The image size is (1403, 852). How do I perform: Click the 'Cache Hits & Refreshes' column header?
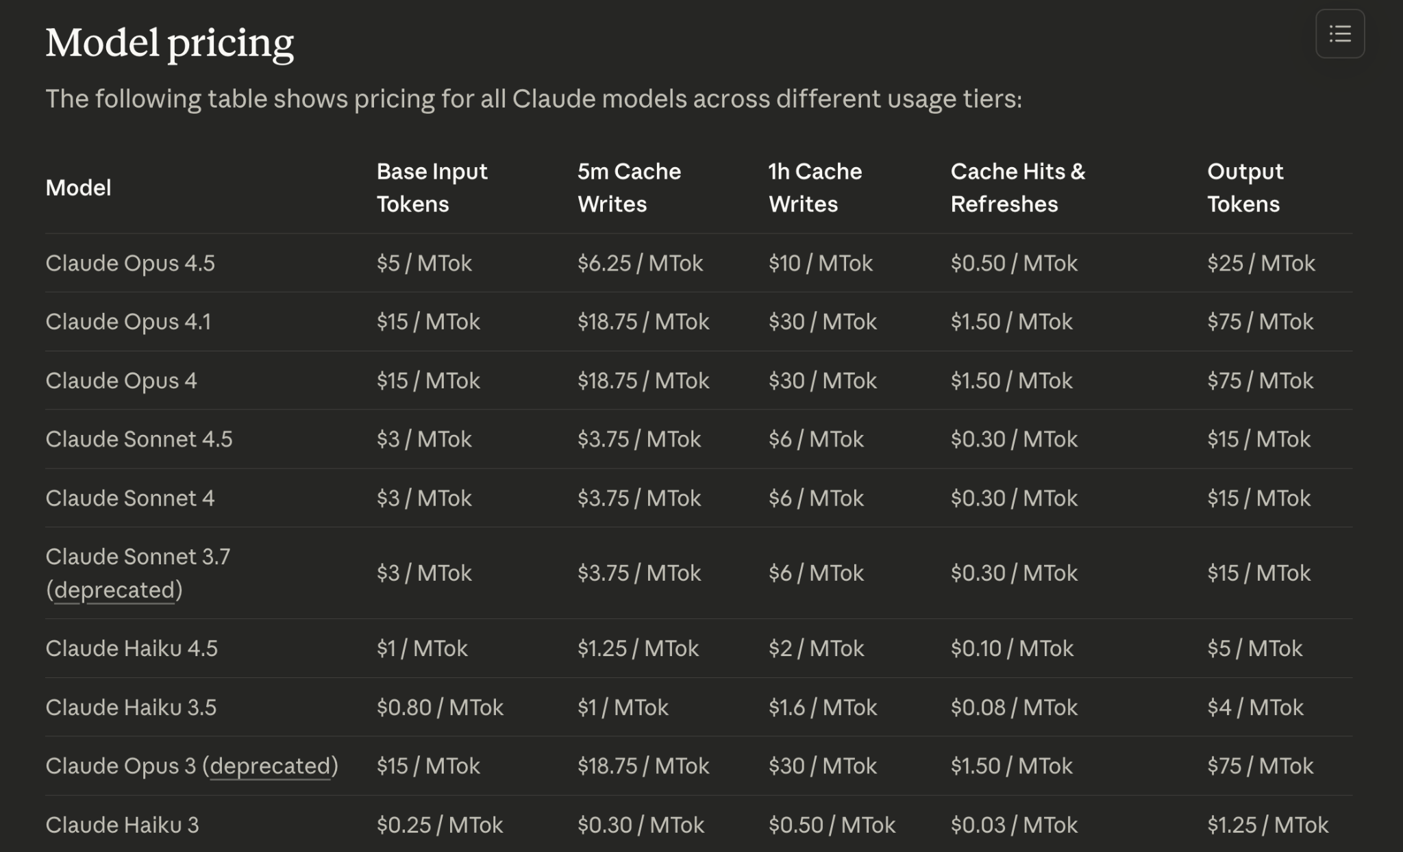(1017, 188)
